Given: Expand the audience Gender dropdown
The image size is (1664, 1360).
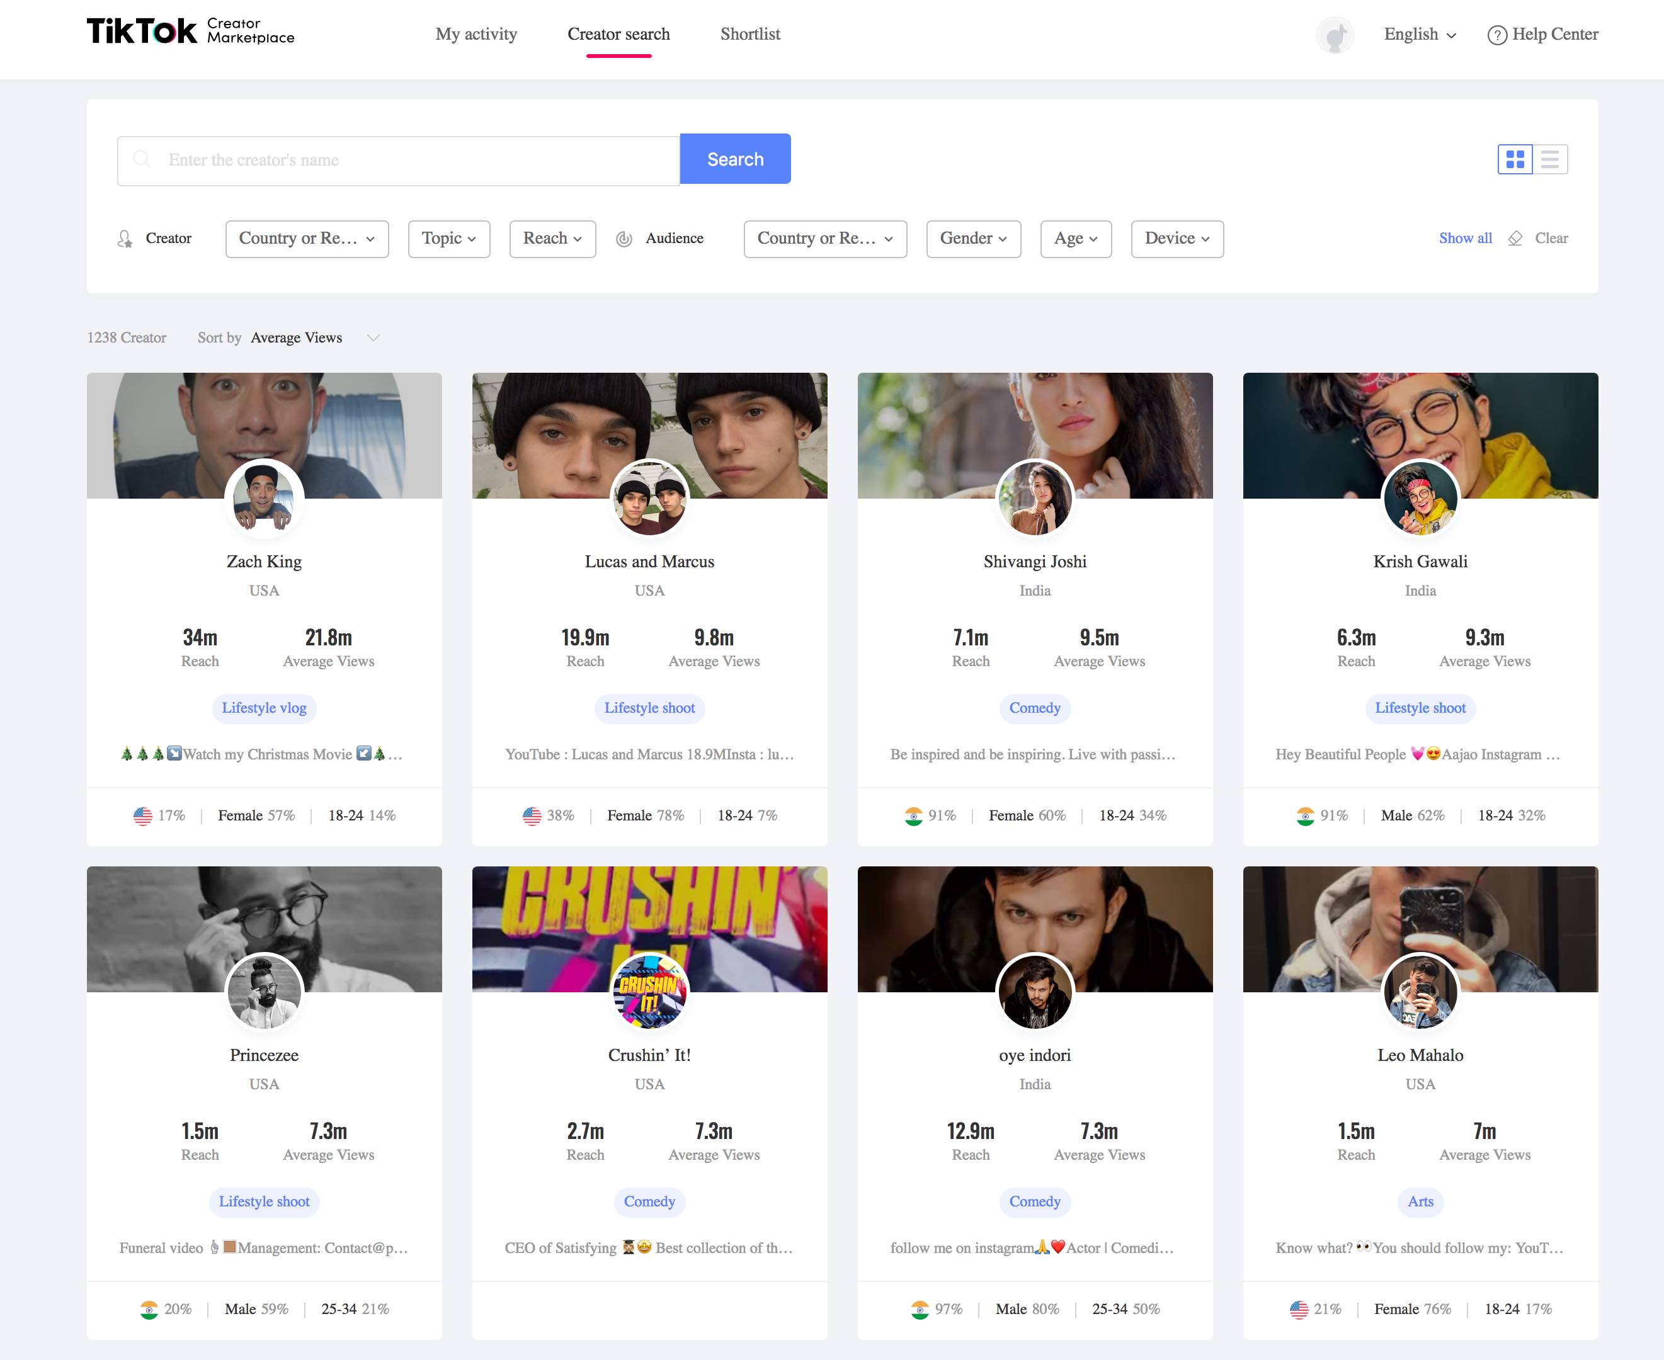Looking at the screenshot, I should coord(972,239).
